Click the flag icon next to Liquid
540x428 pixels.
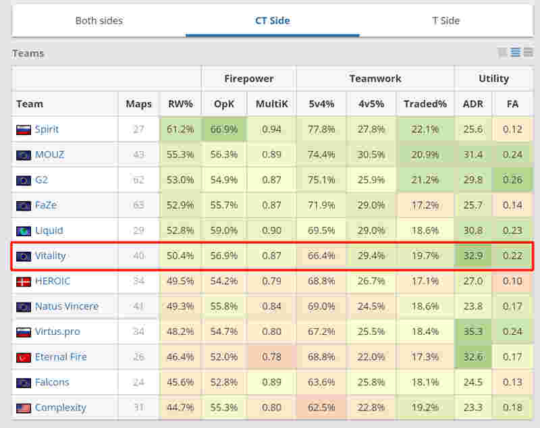(x=24, y=231)
